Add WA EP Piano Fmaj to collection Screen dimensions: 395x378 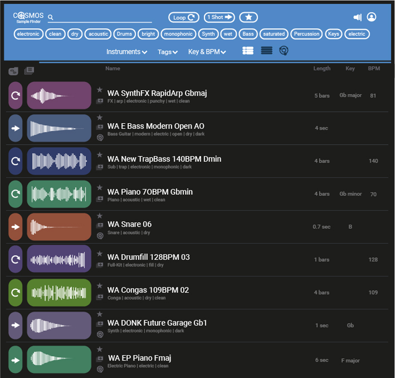tap(100, 358)
